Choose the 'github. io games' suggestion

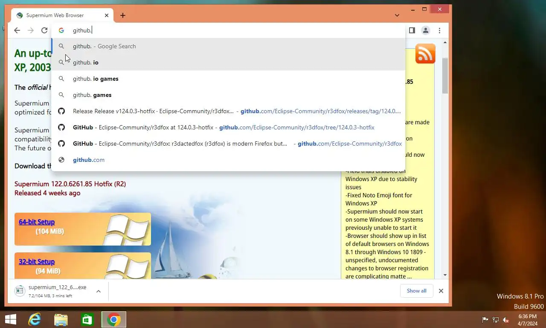pyautogui.click(x=228, y=79)
